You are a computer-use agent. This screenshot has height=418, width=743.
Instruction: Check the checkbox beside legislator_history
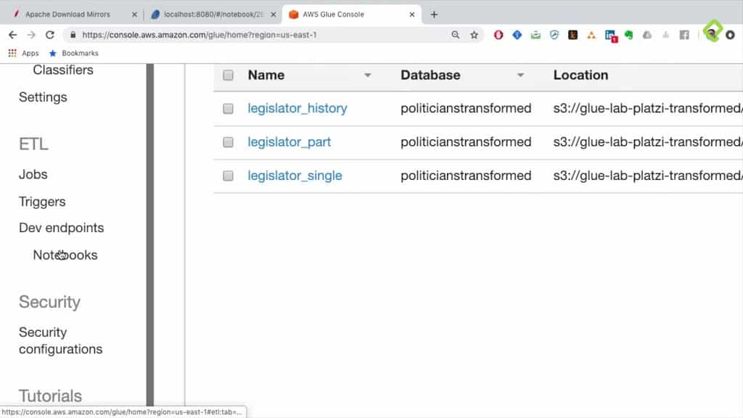(228, 108)
